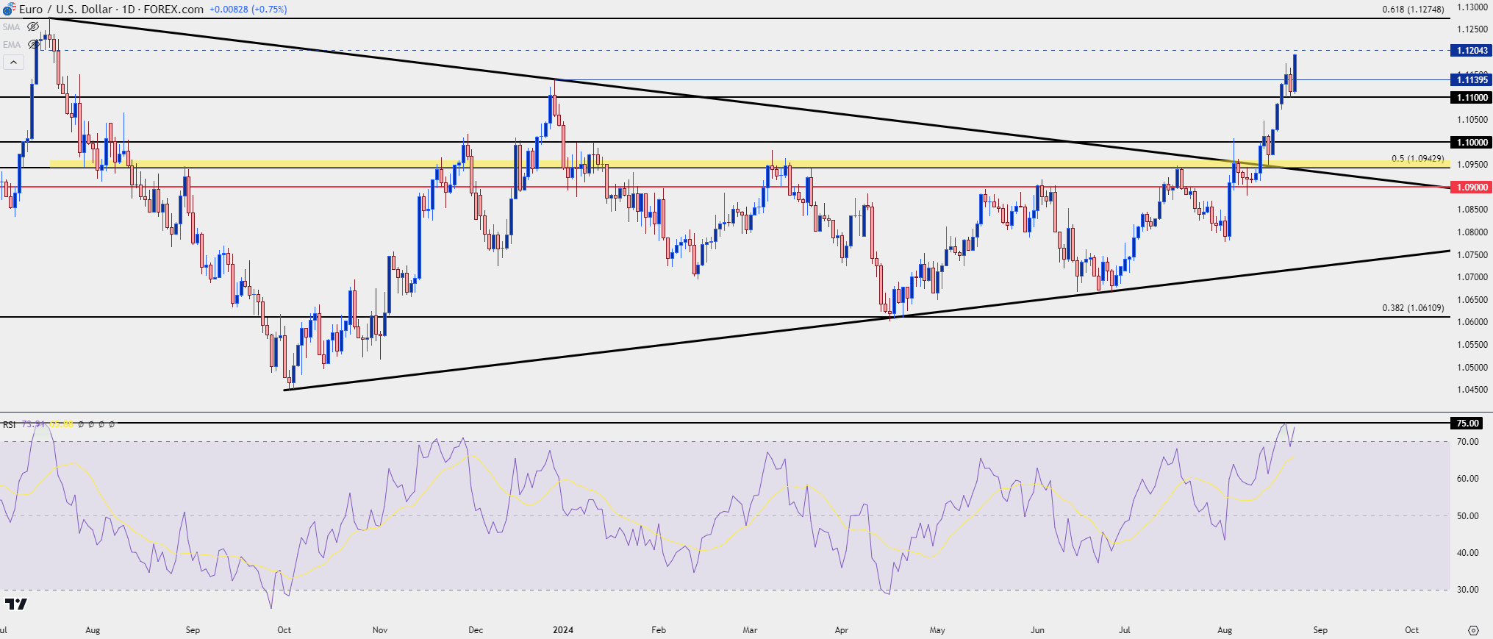This screenshot has width=1493, height=639.
Task: Click the 50.00 RSI scale value
Action: [x=1468, y=516]
